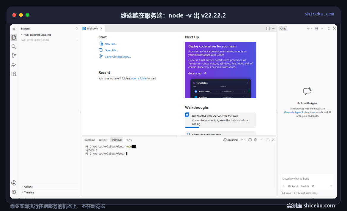Expand the Outline section
Screen dimensions: 347x211
pyautogui.click(x=28, y=187)
